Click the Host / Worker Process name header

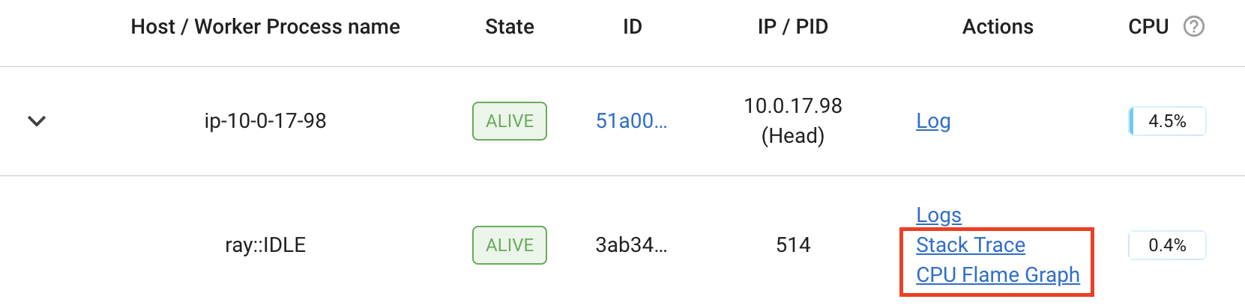265,27
